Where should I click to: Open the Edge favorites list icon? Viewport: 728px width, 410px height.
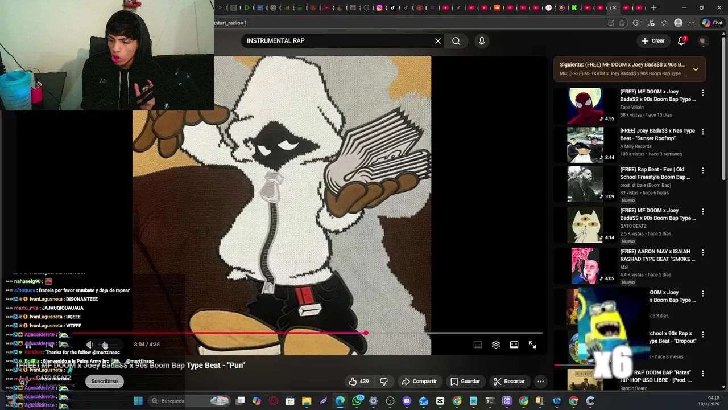(x=664, y=23)
